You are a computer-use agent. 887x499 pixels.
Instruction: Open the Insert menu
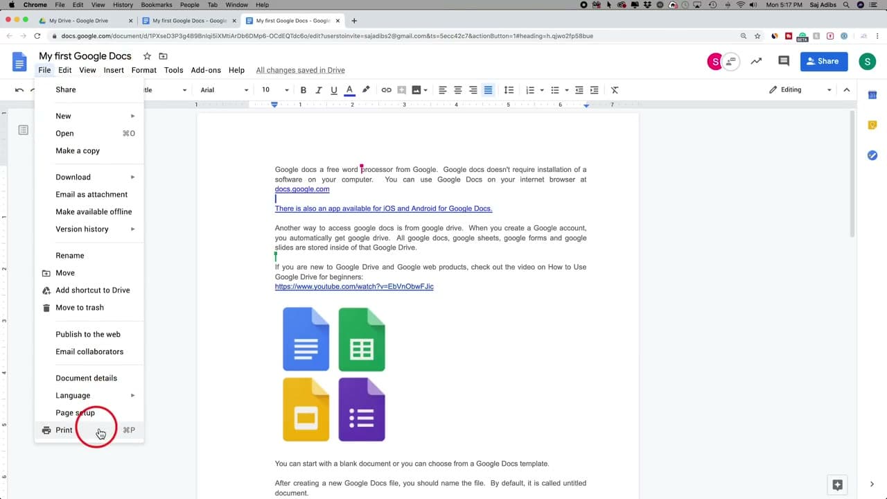coord(114,70)
